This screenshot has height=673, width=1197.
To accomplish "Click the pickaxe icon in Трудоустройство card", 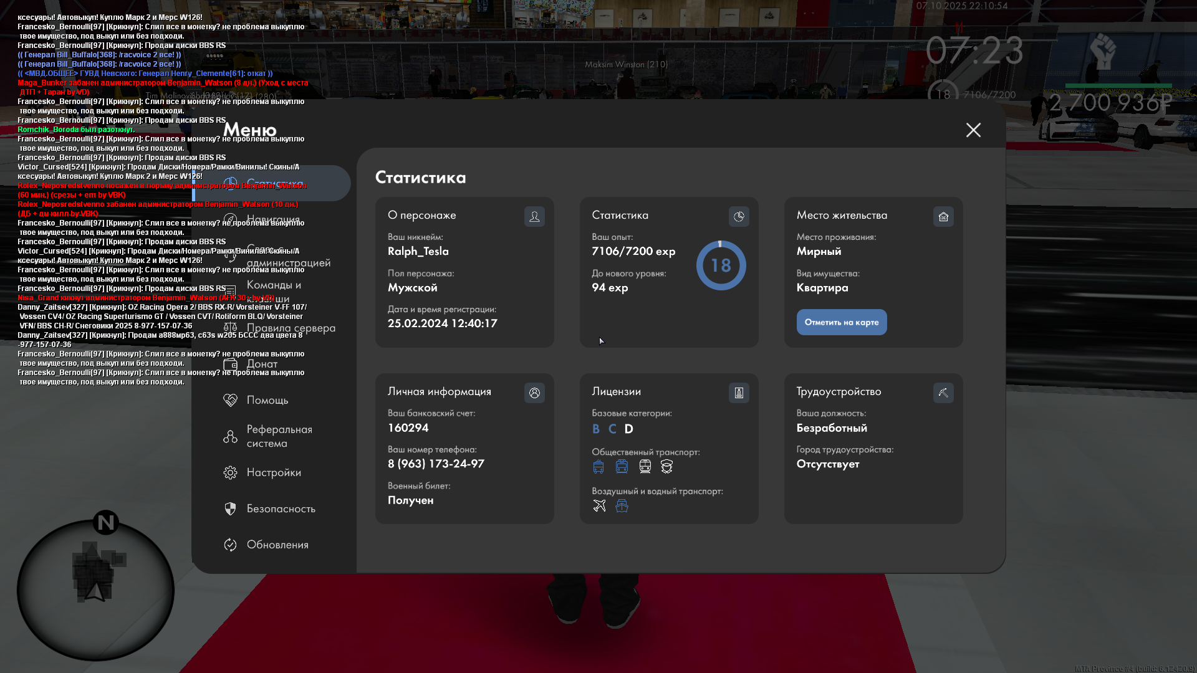I will [x=943, y=393].
